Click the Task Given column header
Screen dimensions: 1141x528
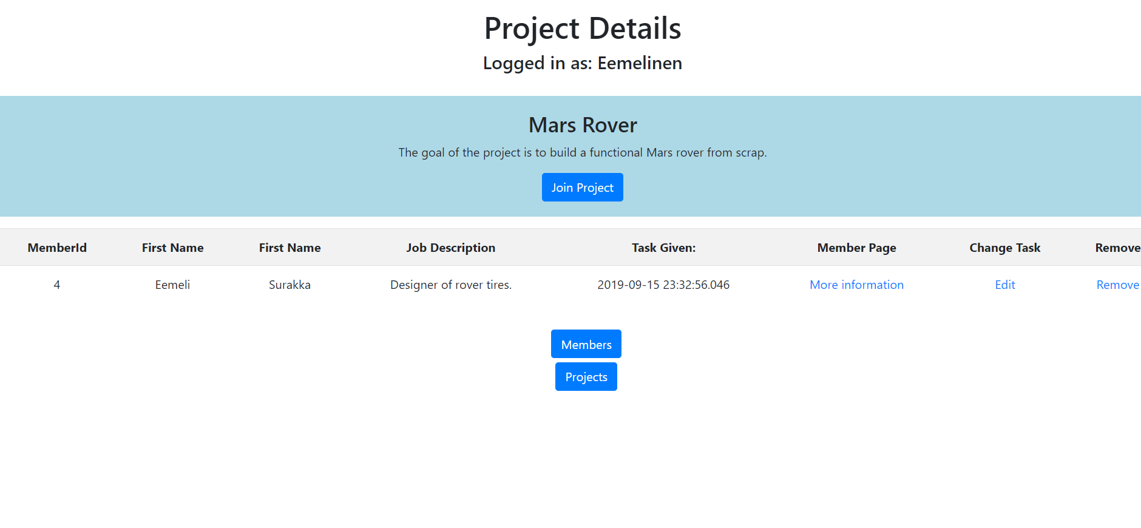(x=663, y=248)
